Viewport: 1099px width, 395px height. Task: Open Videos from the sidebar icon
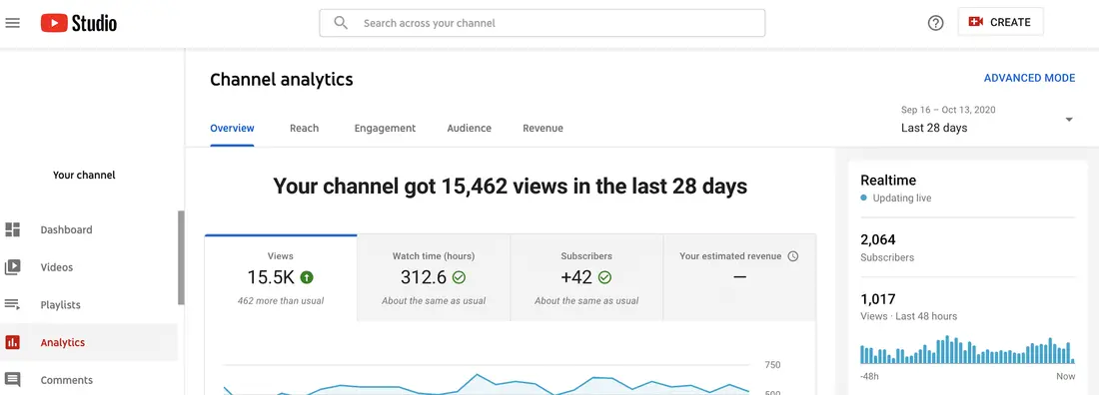(x=13, y=267)
